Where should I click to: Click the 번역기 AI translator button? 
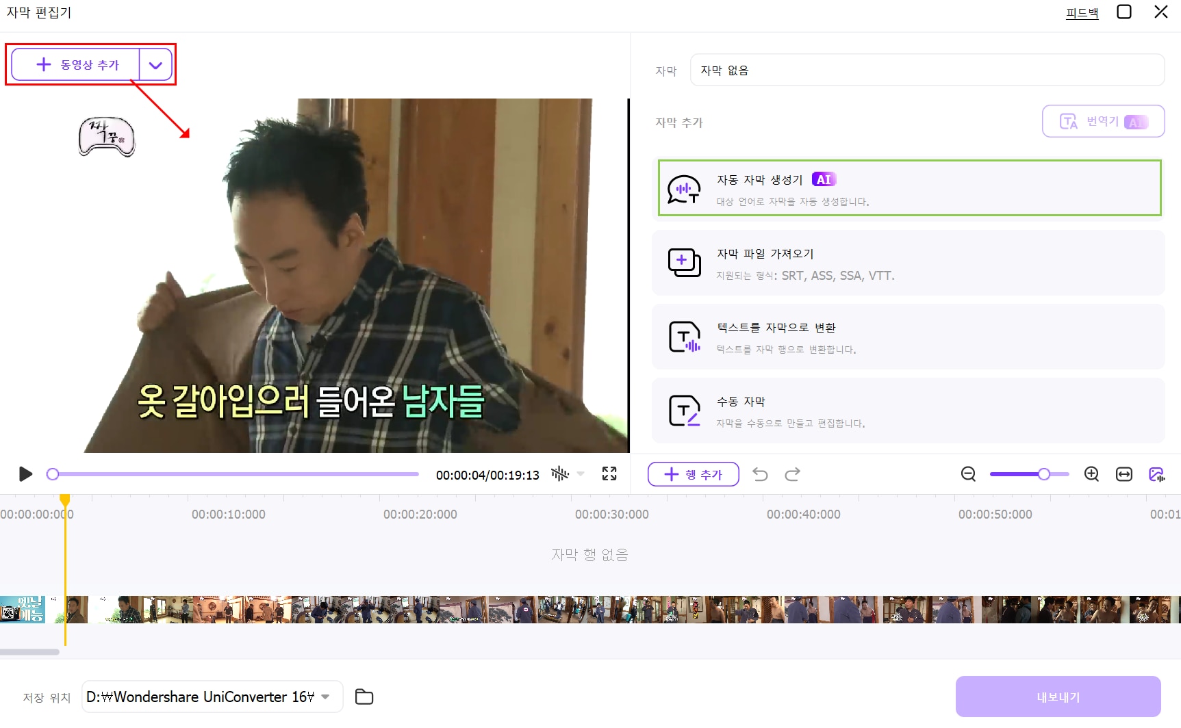click(x=1102, y=121)
